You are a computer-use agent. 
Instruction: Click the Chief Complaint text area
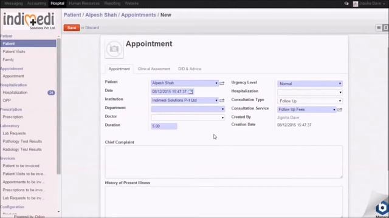(224, 162)
